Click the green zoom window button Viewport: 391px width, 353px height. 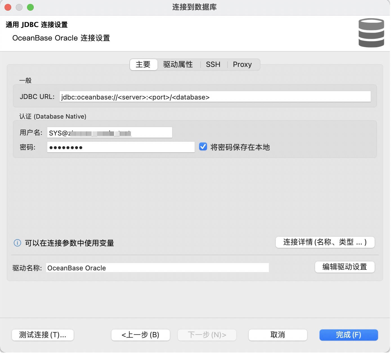point(30,7)
